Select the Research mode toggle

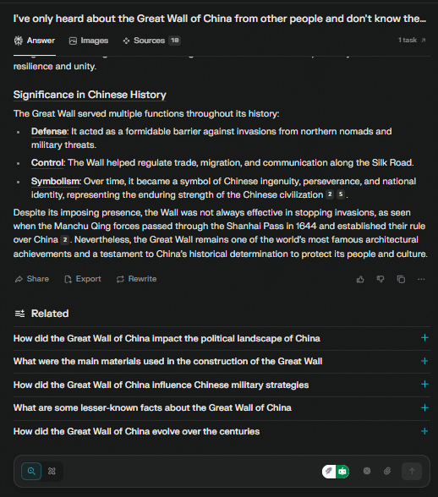coord(52,471)
